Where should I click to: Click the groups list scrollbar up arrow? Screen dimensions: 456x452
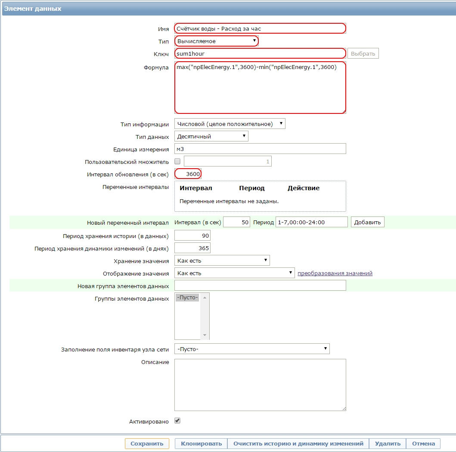(205, 297)
